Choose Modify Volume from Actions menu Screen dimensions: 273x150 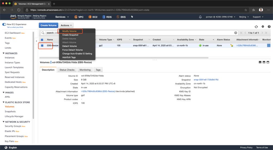(69, 31)
